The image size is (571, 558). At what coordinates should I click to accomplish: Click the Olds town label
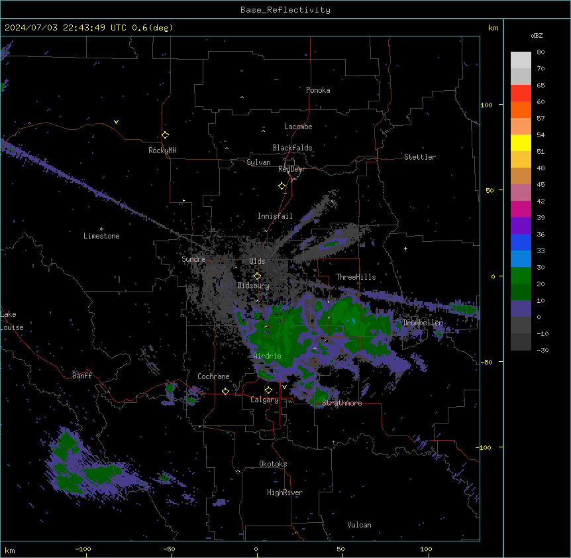[x=257, y=261]
